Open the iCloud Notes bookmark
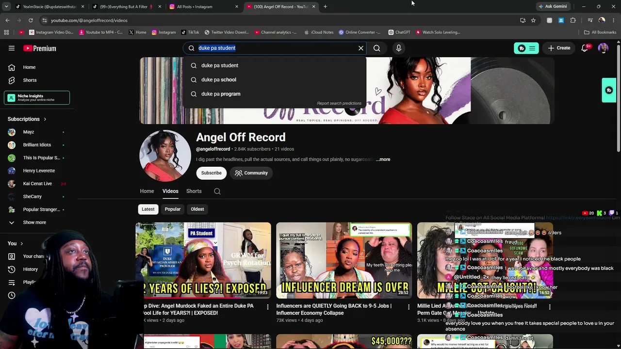This screenshot has height=349, width=621. pos(319,32)
